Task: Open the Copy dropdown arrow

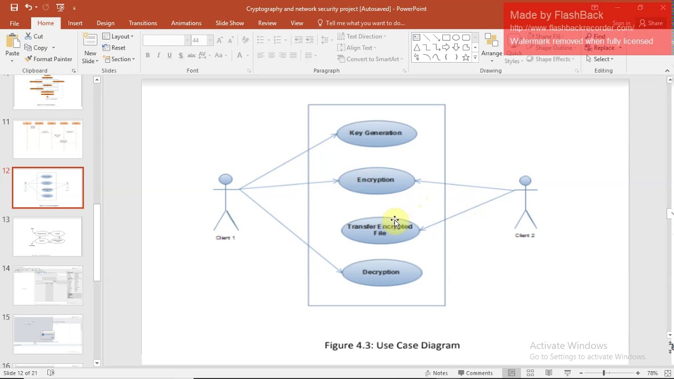Action: click(53, 48)
